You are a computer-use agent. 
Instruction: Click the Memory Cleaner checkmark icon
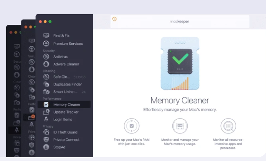[x=46, y=104]
